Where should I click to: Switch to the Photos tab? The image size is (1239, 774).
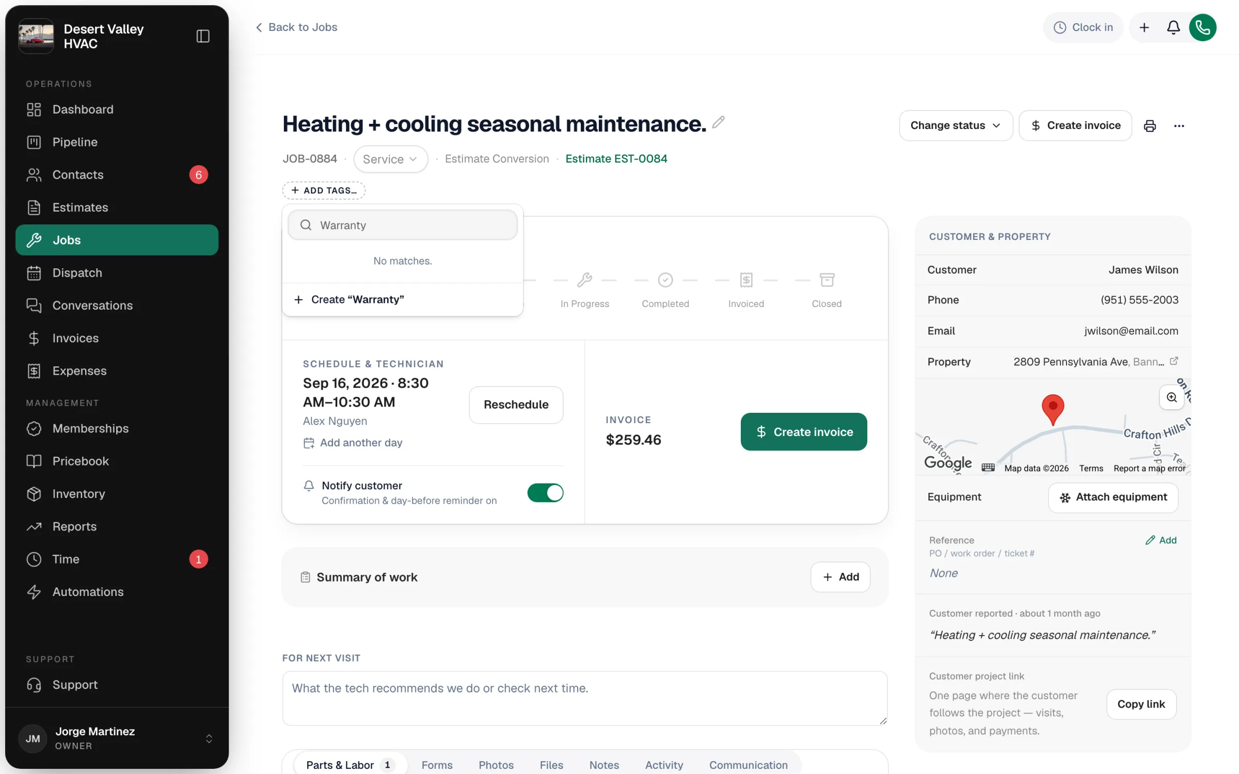pyautogui.click(x=496, y=765)
